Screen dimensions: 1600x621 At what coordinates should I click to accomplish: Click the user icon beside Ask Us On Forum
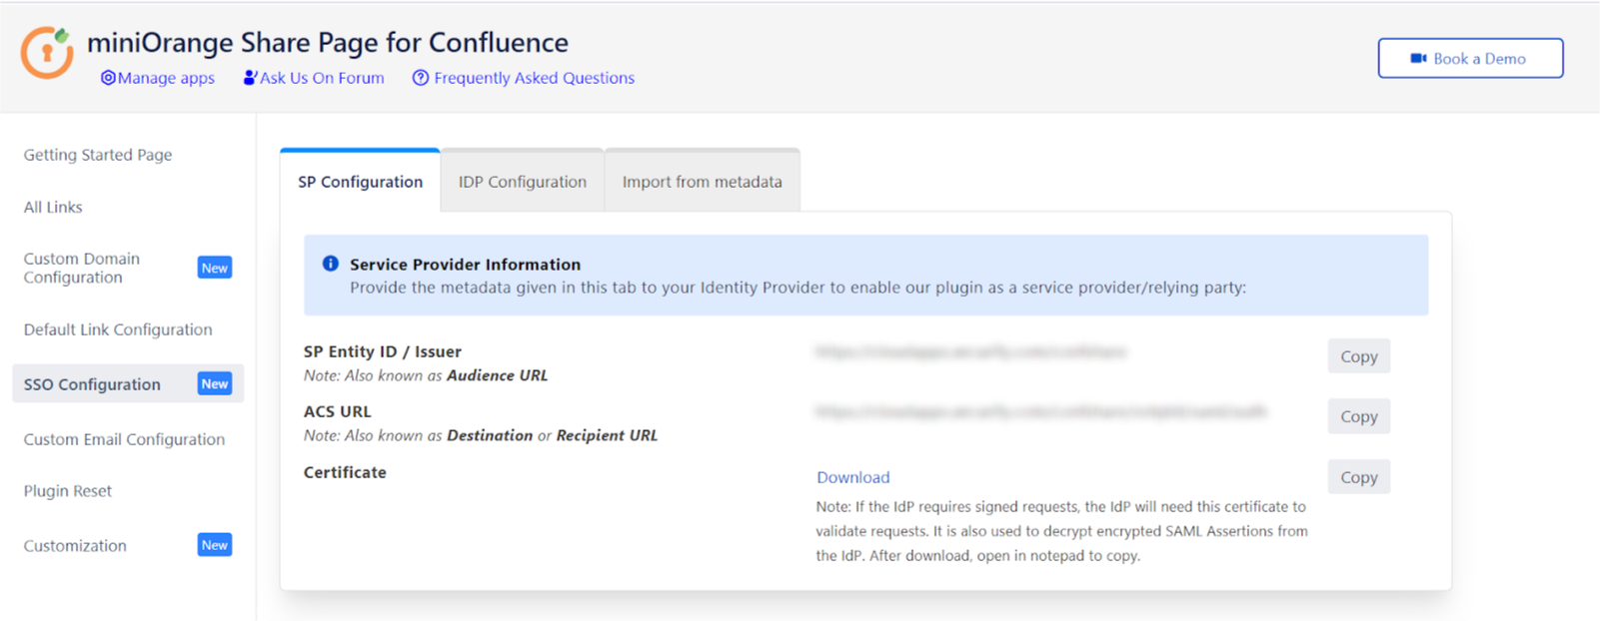250,78
